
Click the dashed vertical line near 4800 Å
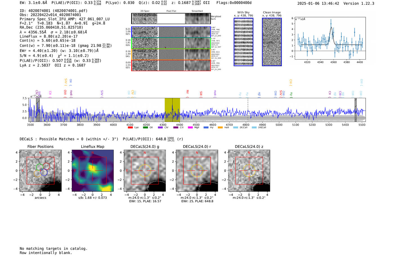(248, 110)
